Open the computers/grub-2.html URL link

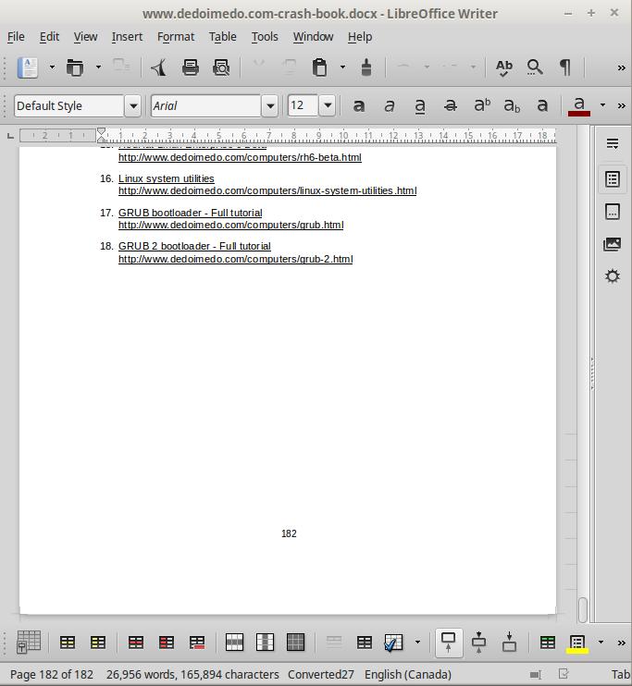pos(236,259)
